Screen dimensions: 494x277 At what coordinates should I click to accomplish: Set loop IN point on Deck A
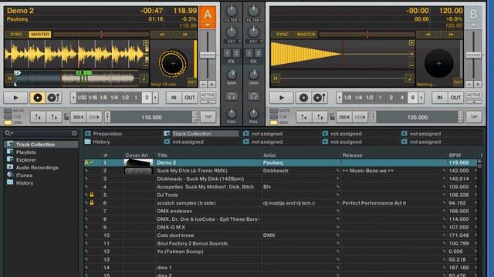[174, 98]
